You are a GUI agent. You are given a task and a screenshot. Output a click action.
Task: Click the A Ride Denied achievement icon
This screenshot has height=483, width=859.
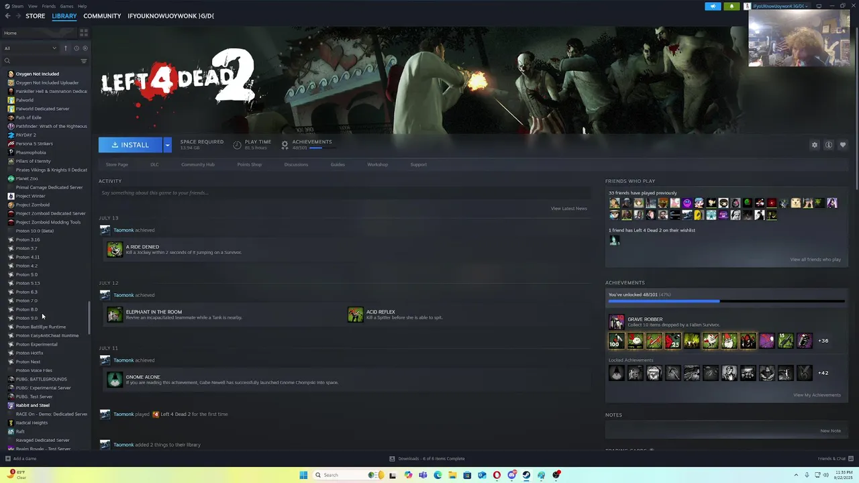pyautogui.click(x=115, y=250)
